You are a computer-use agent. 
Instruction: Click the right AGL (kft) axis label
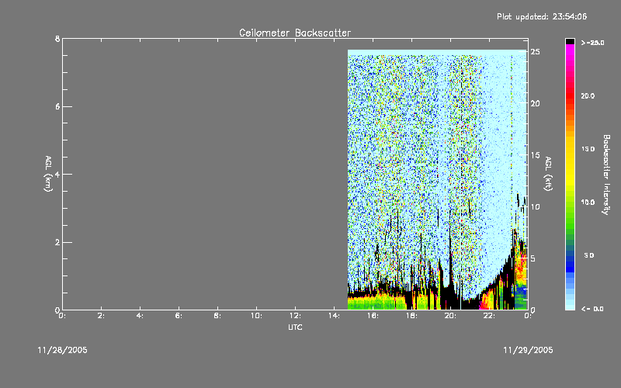tap(548, 174)
